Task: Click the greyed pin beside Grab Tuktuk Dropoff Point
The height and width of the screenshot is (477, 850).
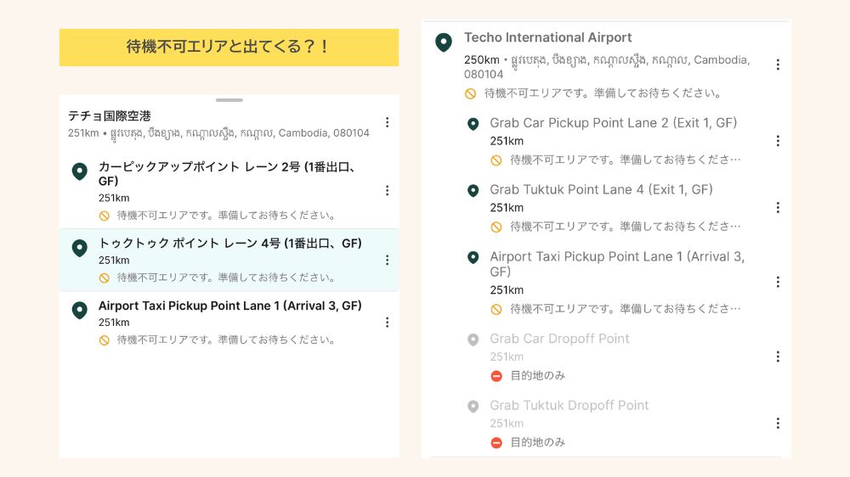Action: coord(473,406)
